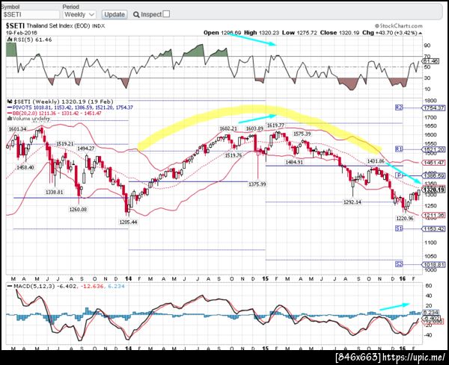The image size is (449, 365).
Task: Click the 1619.77 peak annotation
Action: click(x=275, y=125)
